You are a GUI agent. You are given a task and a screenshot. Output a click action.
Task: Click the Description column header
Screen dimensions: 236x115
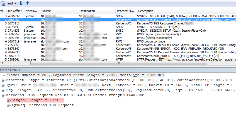[147, 11]
